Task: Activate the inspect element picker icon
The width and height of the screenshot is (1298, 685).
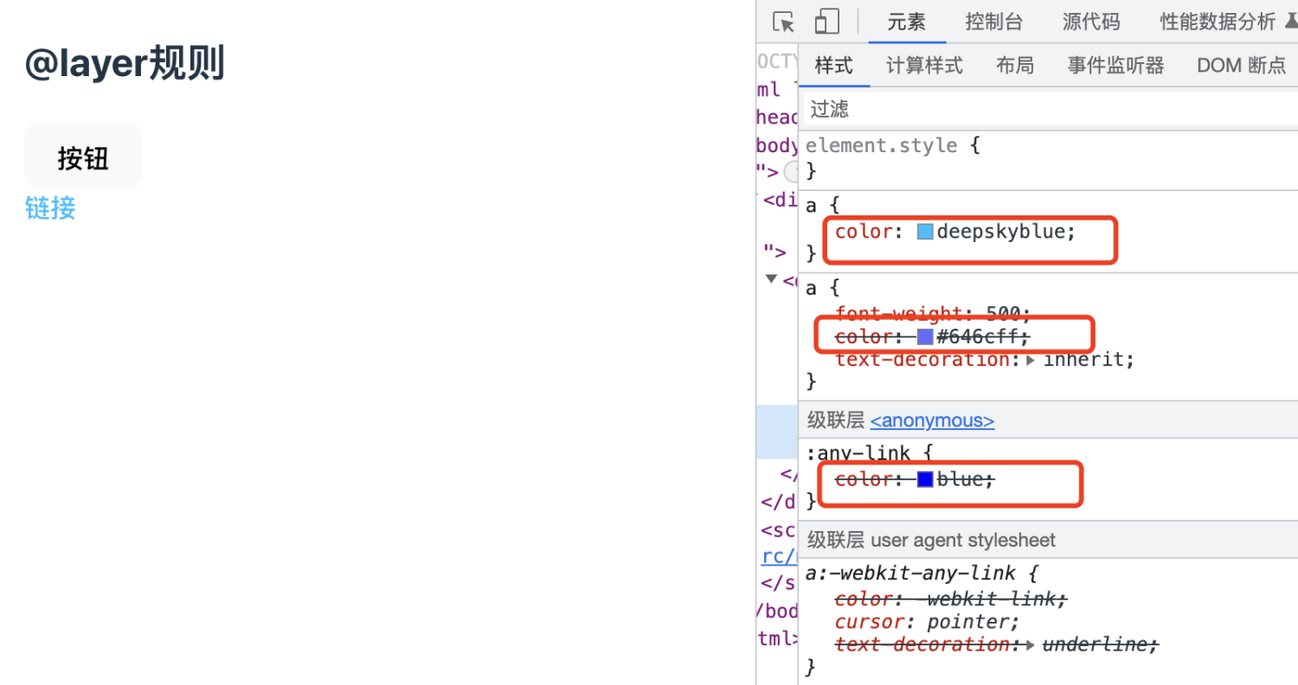Action: tap(783, 22)
